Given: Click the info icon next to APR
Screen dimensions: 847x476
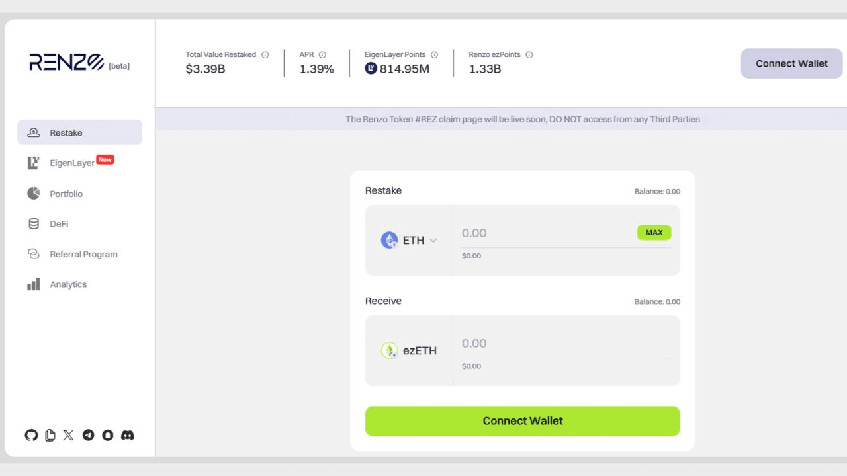Looking at the screenshot, I should tap(323, 55).
